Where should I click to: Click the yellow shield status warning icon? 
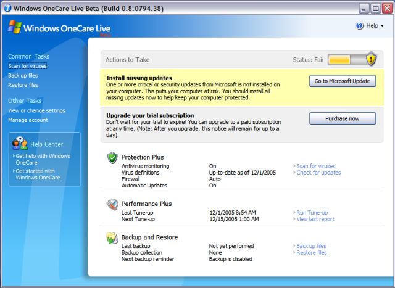click(x=372, y=59)
